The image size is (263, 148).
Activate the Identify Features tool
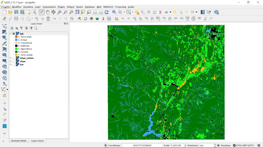(114, 12)
